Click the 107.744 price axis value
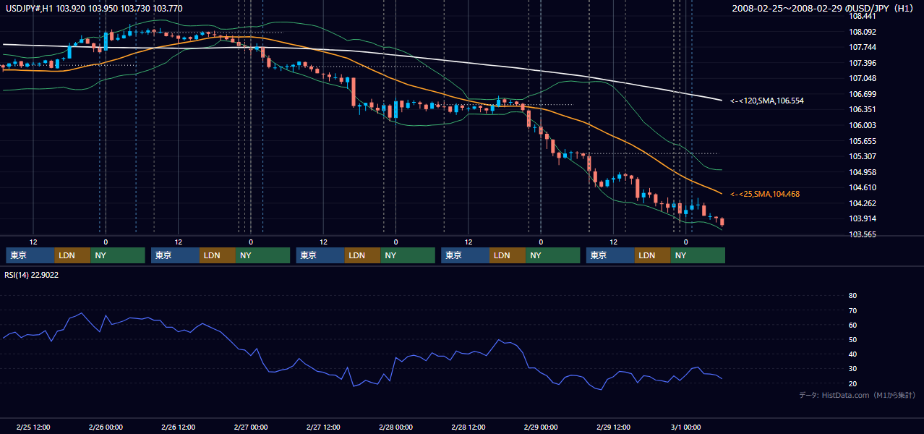The height and width of the screenshot is (434, 924). 863,47
